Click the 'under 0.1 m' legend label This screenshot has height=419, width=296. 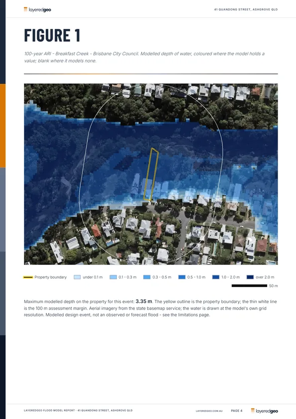tap(93, 277)
